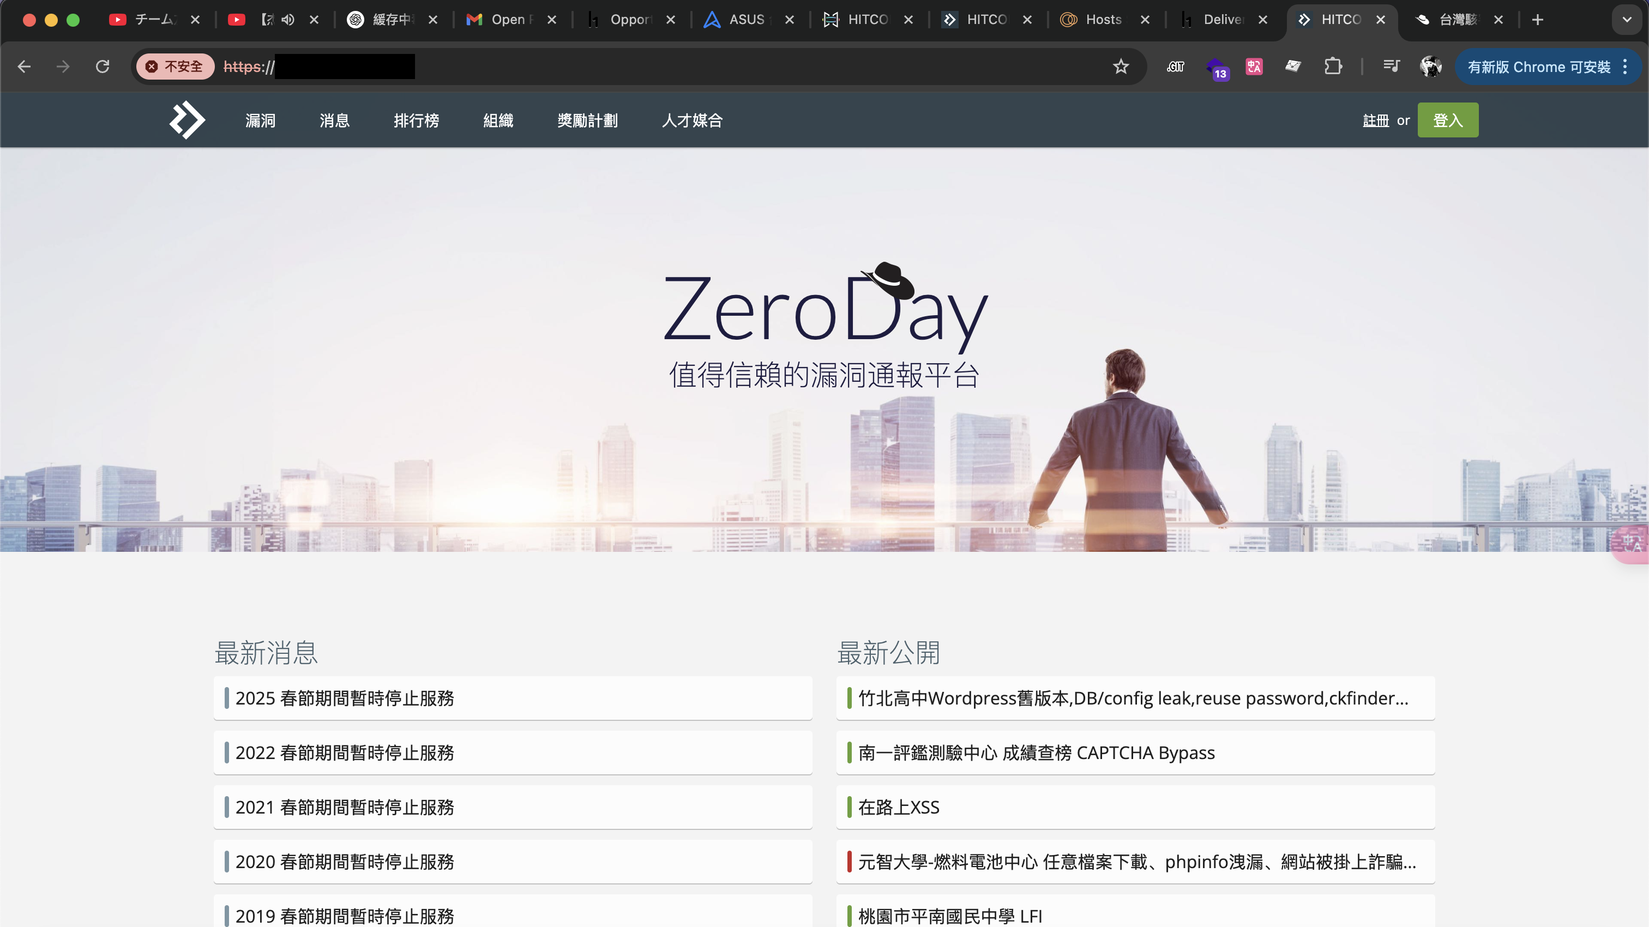This screenshot has width=1649, height=927.
Task: Switch to the チーム YouTube tab
Action: [x=155, y=20]
